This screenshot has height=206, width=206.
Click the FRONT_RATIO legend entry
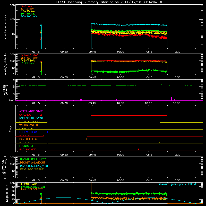coord(29,184)
